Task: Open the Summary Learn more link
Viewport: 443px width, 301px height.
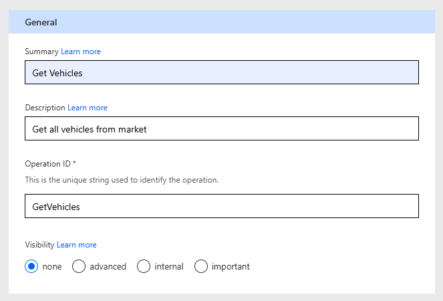Action: coord(81,52)
